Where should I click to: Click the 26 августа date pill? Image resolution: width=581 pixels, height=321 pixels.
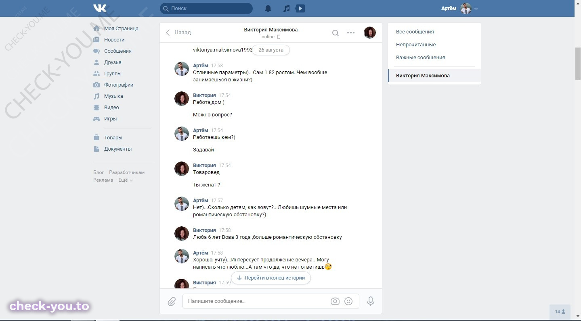(271, 50)
